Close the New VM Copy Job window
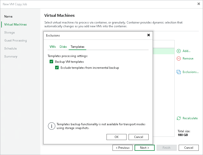This screenshot has width=203, height=155. tap(198, 4)
